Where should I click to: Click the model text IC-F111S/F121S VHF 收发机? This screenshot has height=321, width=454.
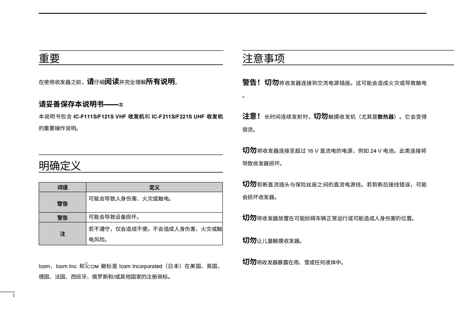(x=109, y=117)
